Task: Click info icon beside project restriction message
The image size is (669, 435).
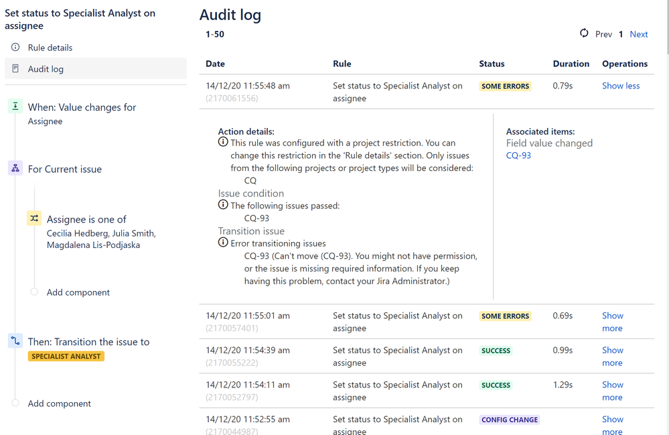Action: click(223, 141)
